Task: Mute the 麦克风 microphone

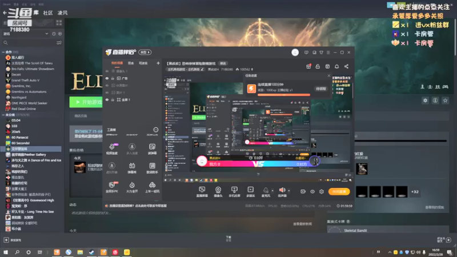Action: (266, 192)
